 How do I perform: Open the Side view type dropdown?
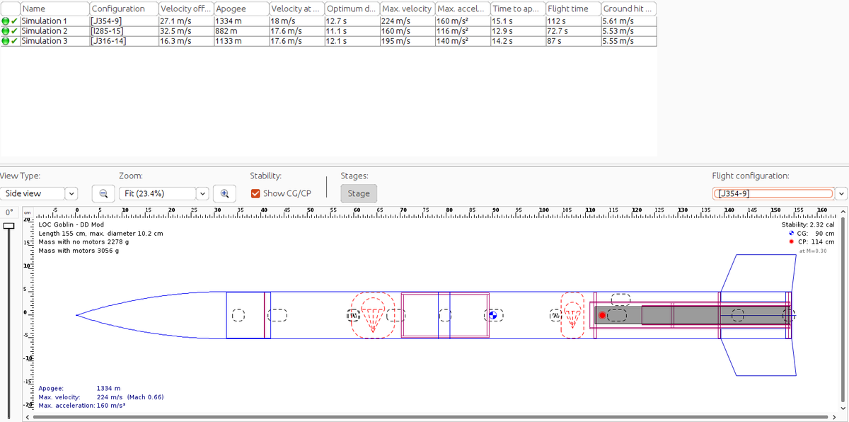(71, 193)
